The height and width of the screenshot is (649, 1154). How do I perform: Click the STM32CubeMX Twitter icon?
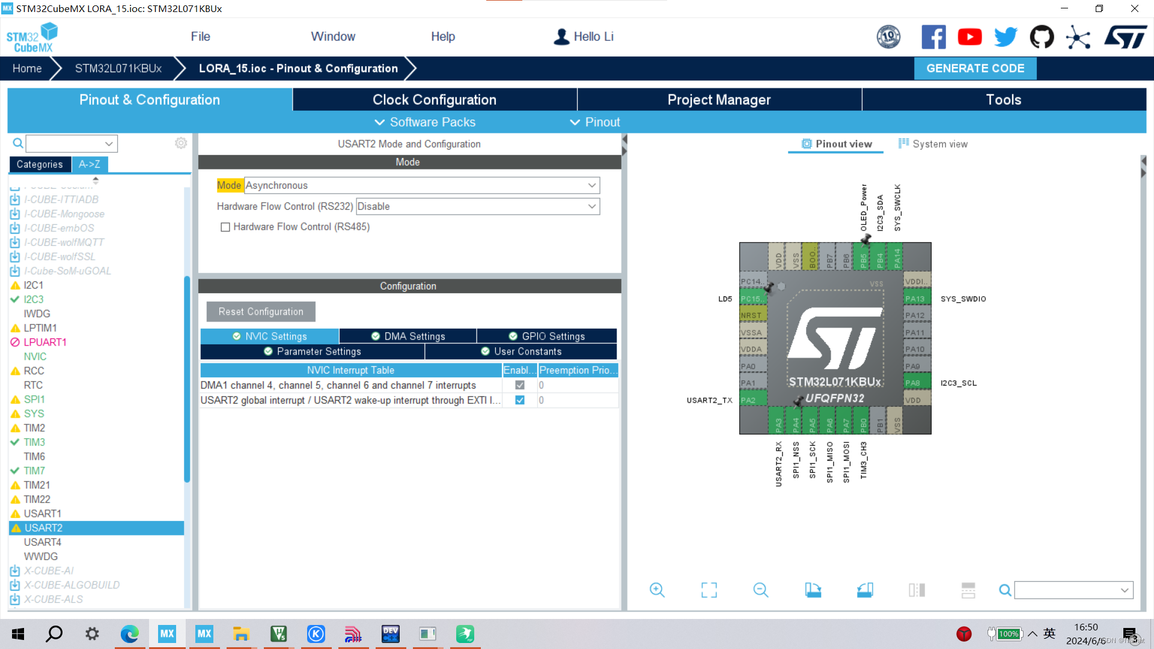[1005, 37]
